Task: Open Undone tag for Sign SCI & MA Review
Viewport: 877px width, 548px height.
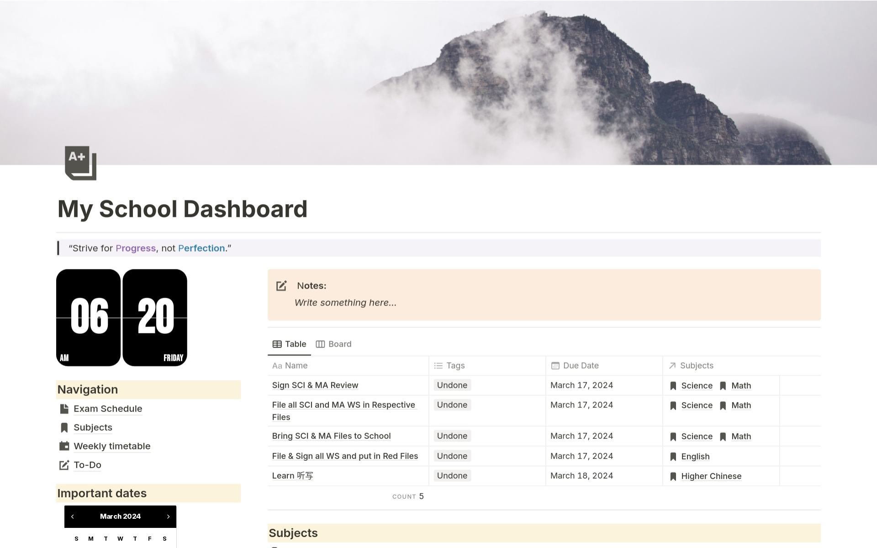Action: coord(452,385)
